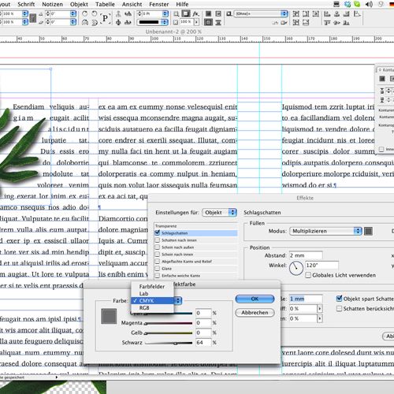Click the third frame fitting icon in top row

315,13
